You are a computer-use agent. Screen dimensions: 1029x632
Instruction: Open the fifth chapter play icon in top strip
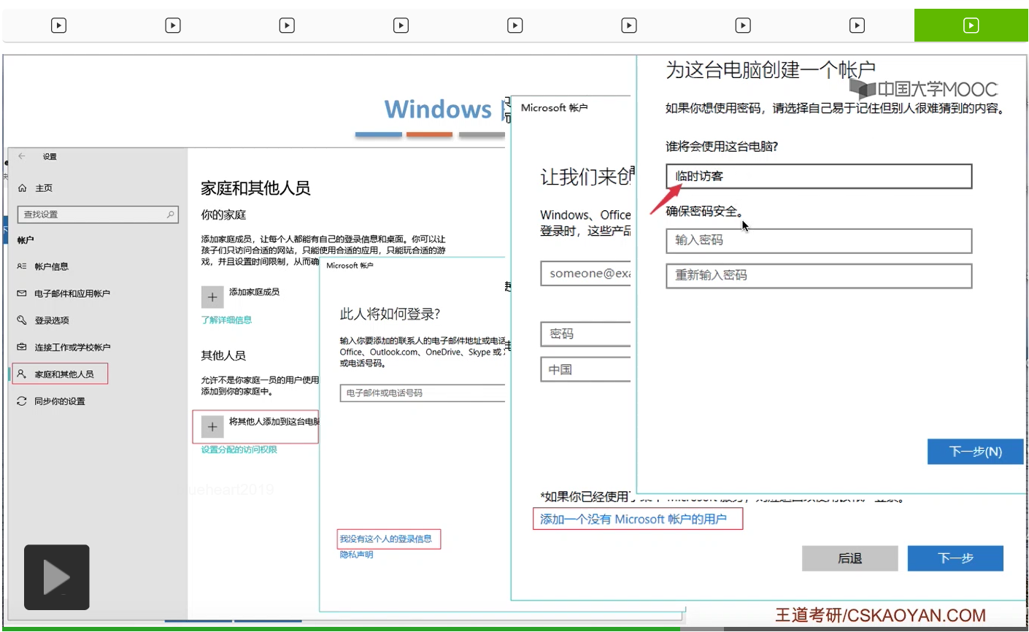click(514, 26)
